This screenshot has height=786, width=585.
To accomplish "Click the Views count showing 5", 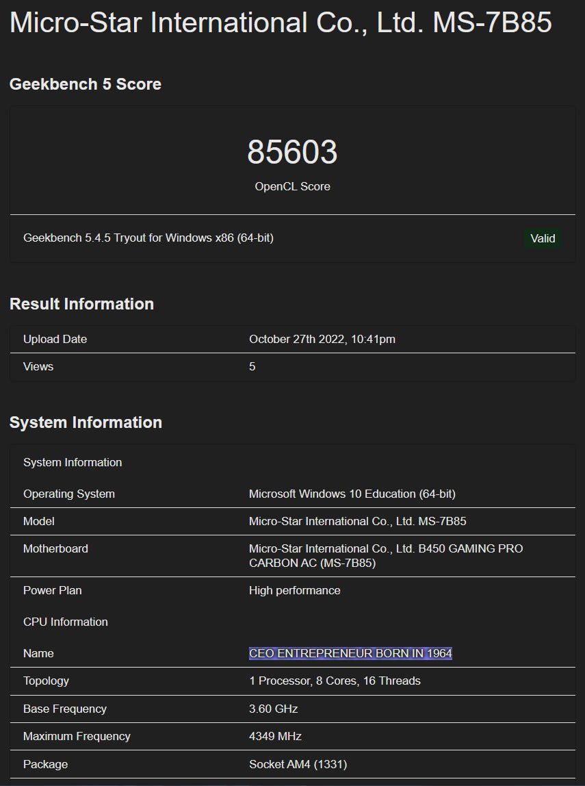I will [x=252, y=366].
